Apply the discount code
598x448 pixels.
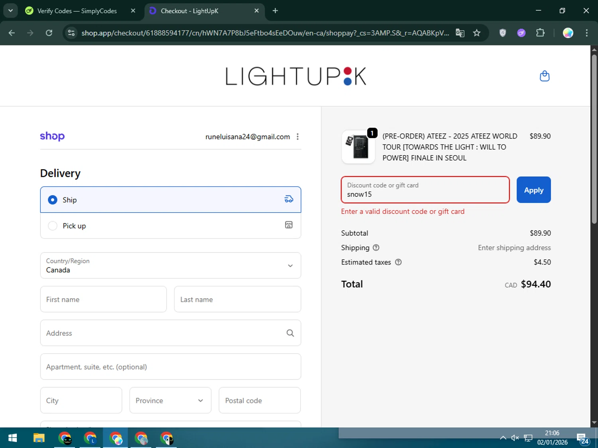(x=534, y=190)
